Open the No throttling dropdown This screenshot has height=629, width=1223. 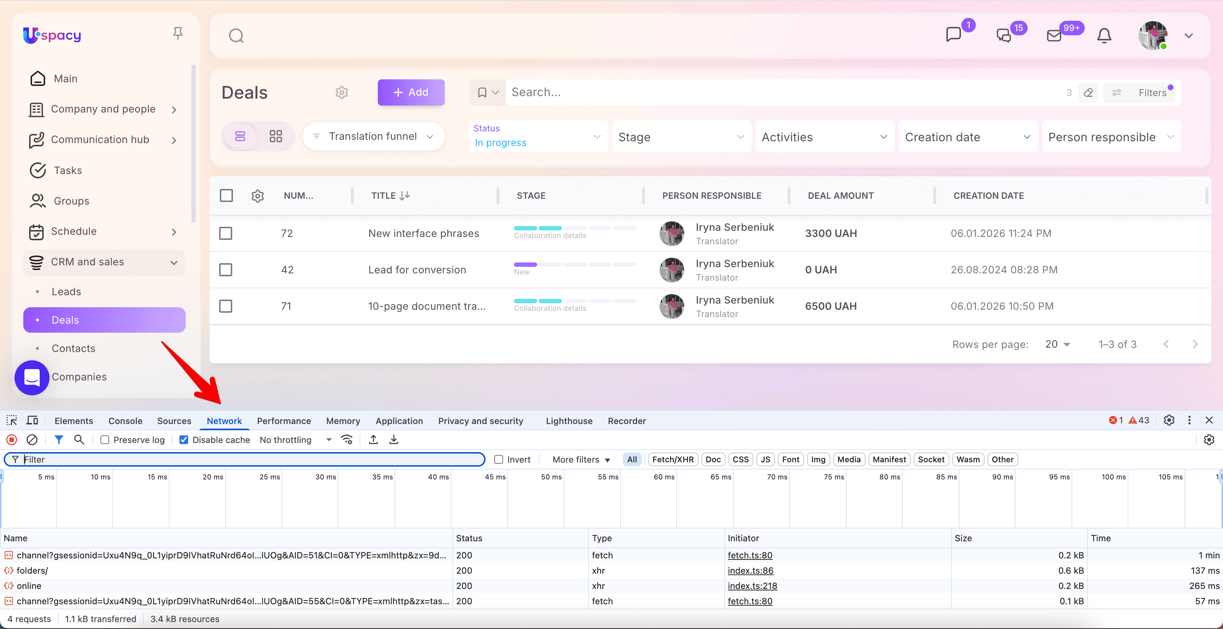point(295,440)
